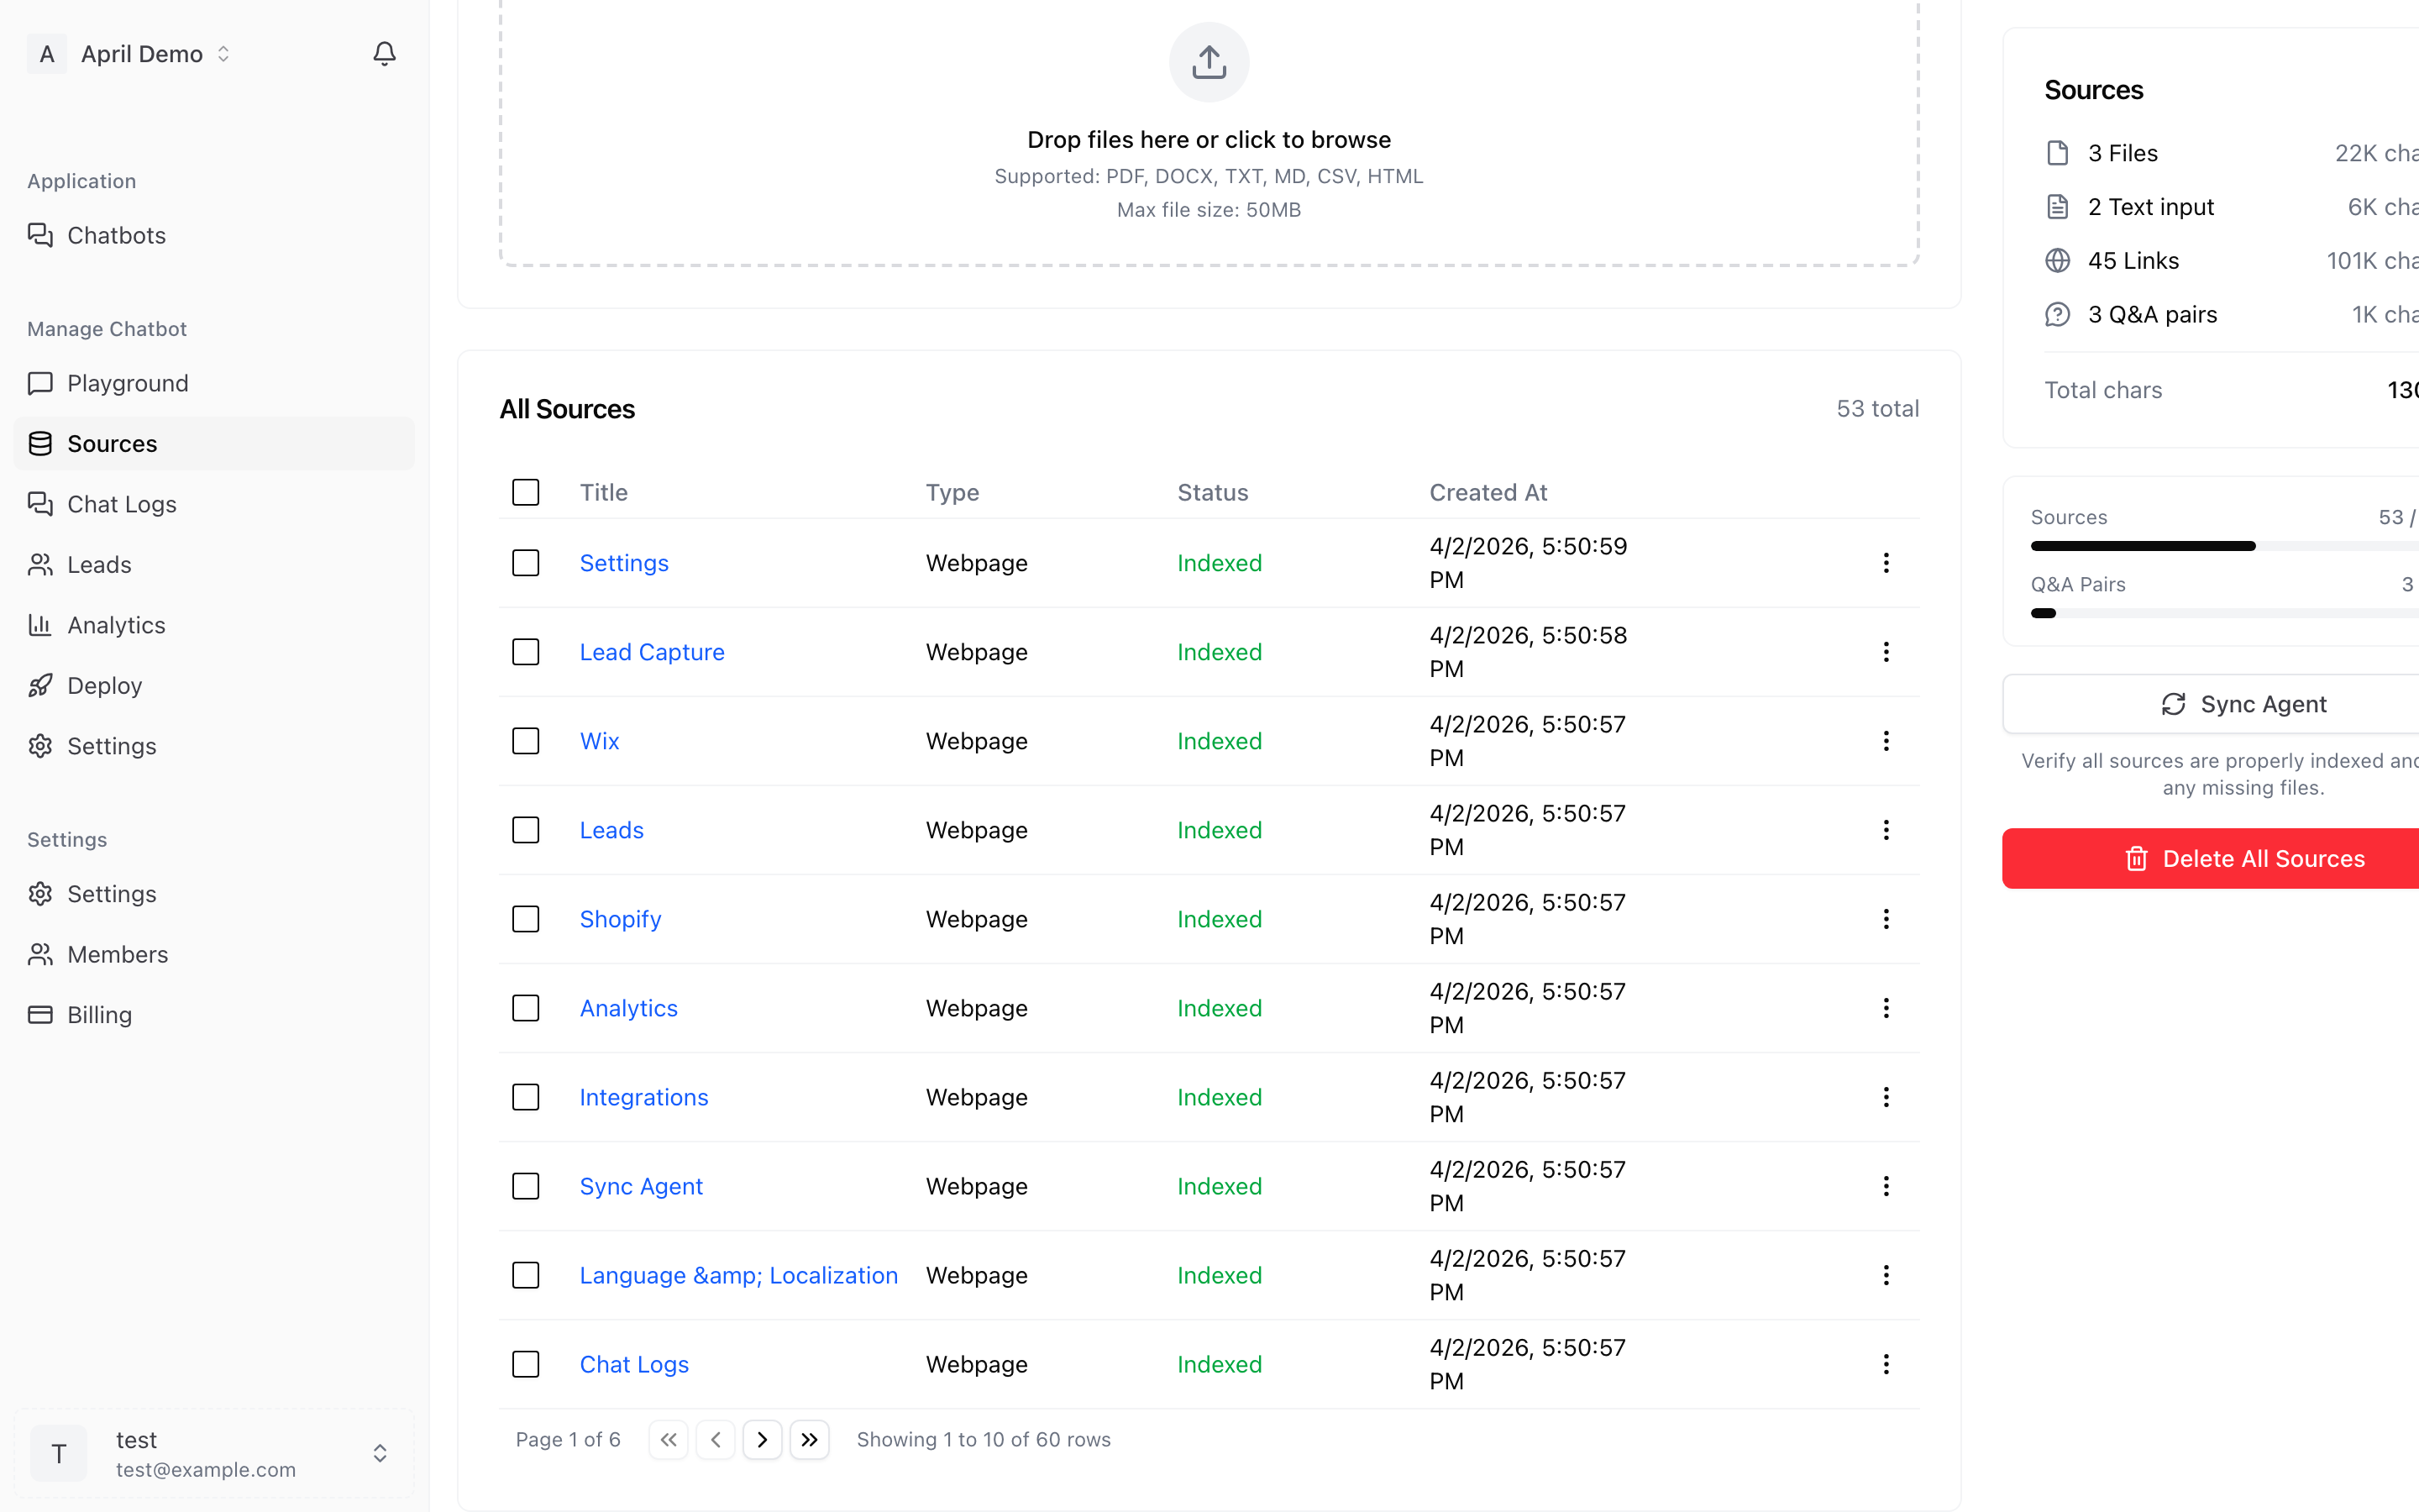This screenshot has height=1512, width=2419.
Task: Open the Shopify source link
Action: pos(620,919)
